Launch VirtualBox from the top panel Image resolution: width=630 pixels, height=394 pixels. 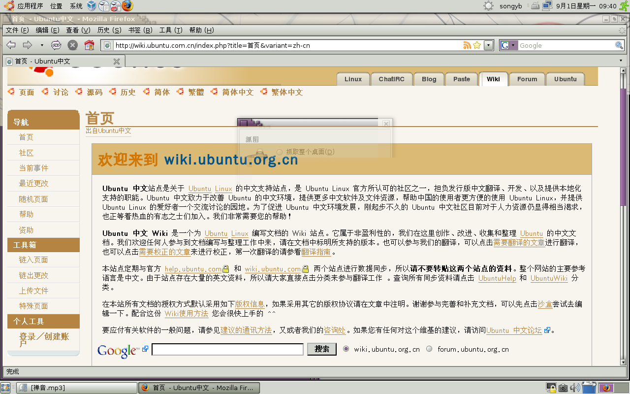pyautogui.click(x=92, y=6)
